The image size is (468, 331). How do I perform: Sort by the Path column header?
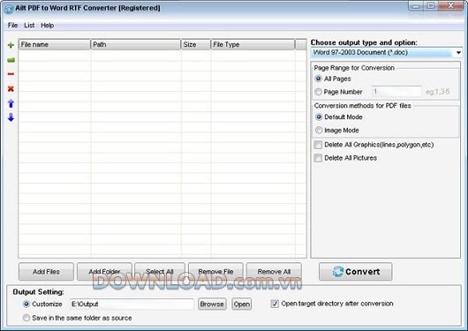tap(135, 44)
